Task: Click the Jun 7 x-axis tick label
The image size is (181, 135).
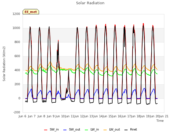Action: [x=32, y=116]
